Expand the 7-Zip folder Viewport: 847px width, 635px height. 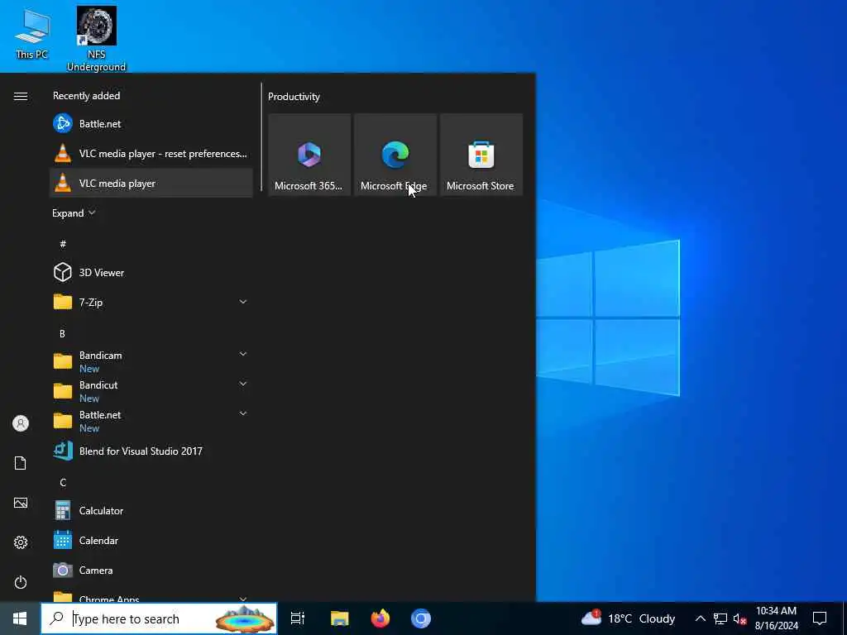point(243,302)
